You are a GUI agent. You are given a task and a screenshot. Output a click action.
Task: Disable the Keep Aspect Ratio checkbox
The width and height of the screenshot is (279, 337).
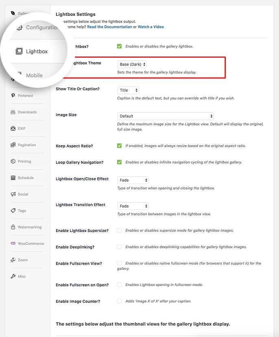pyautogui.click(x=119, y=146)
